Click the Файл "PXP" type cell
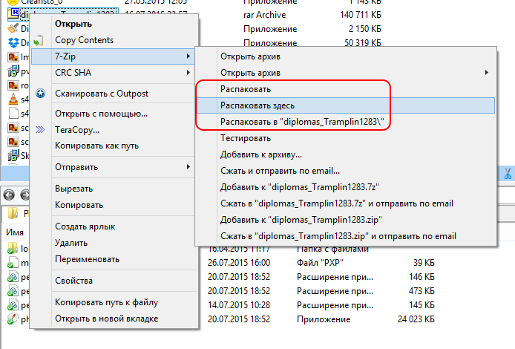The image size is (515, 349). [x=320, y=263]
